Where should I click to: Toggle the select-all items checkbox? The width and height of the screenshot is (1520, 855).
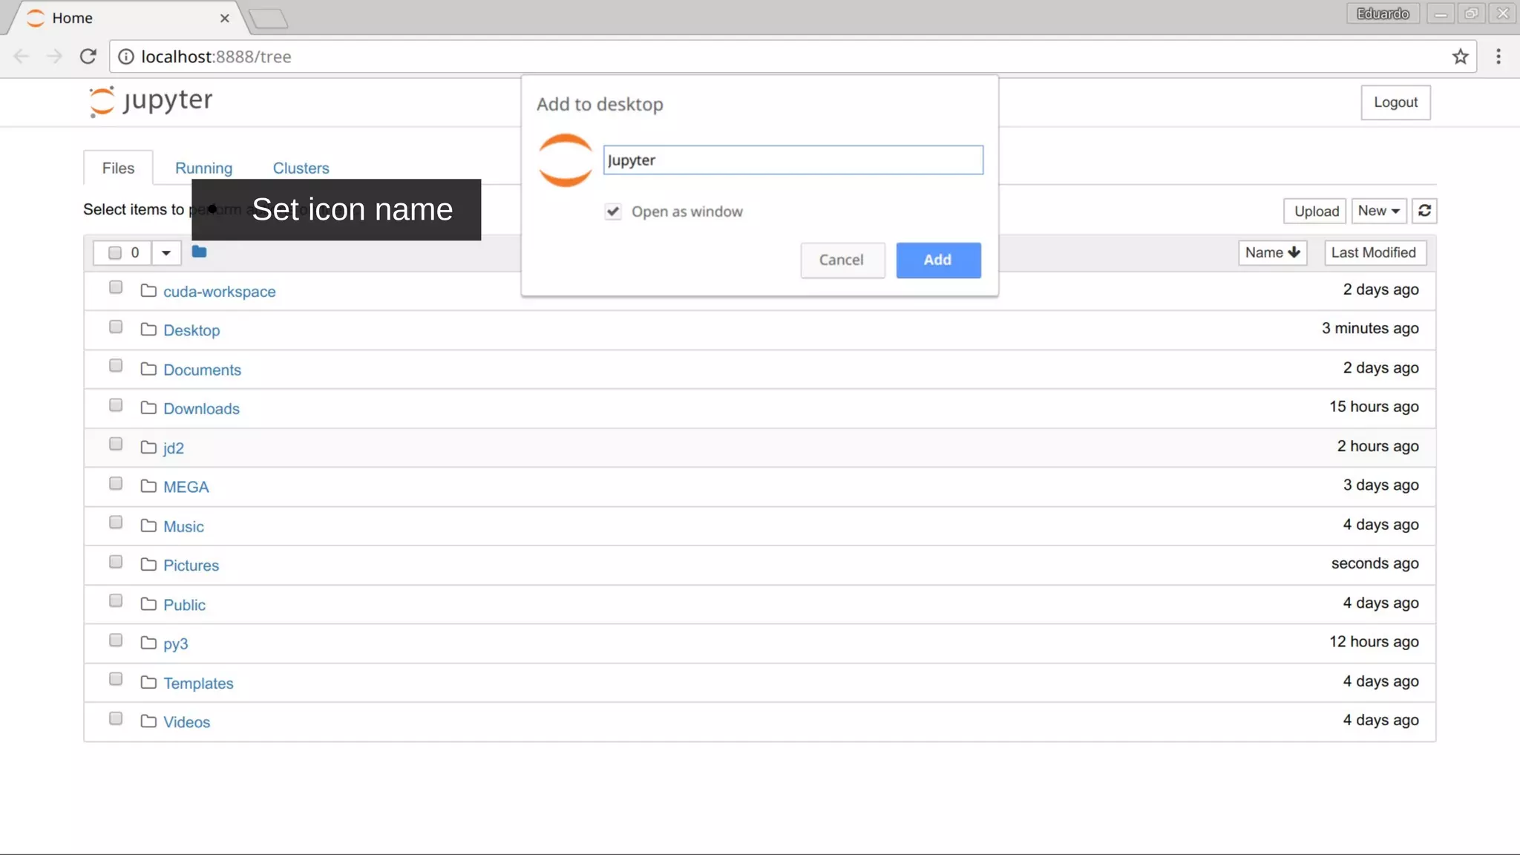[115, 252]
